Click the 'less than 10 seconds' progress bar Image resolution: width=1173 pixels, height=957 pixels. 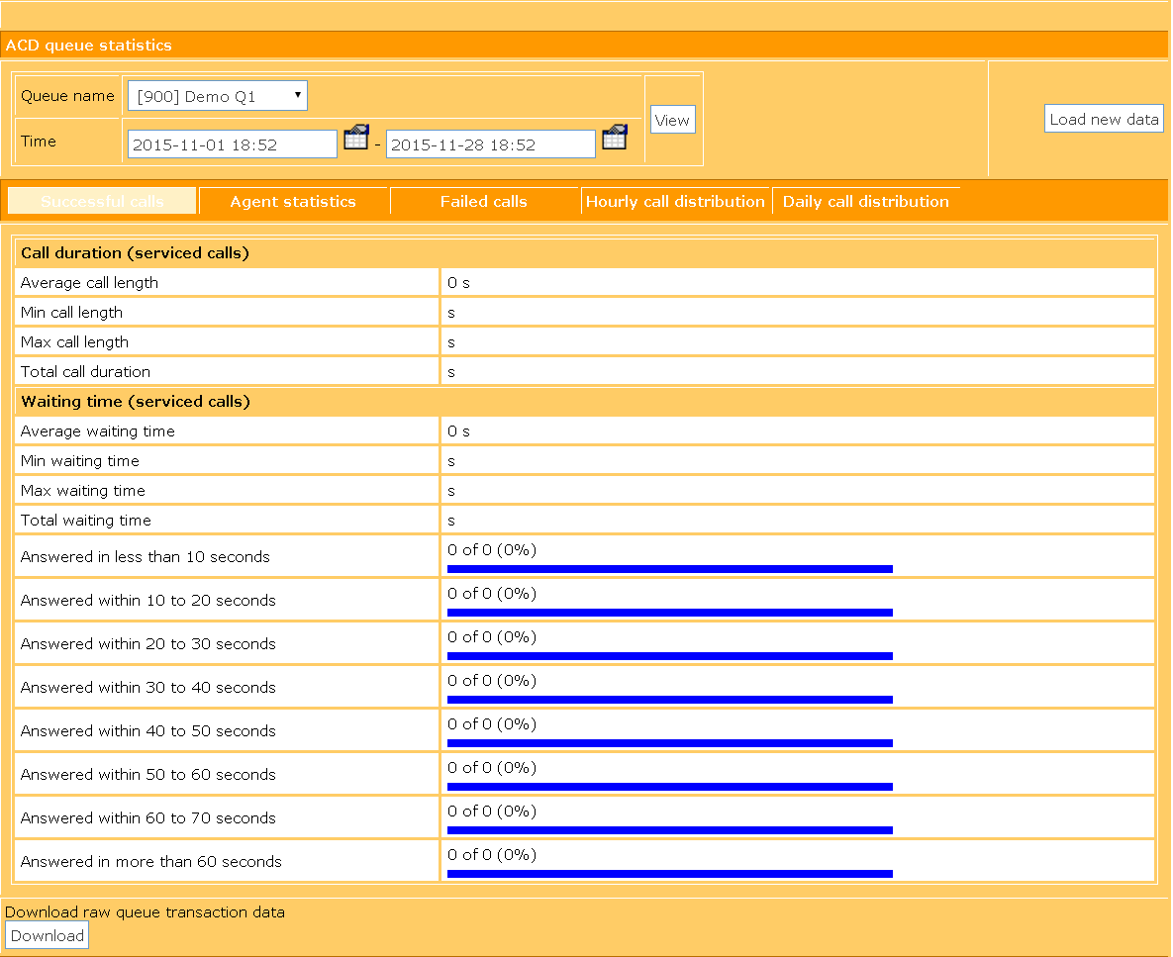669,569
